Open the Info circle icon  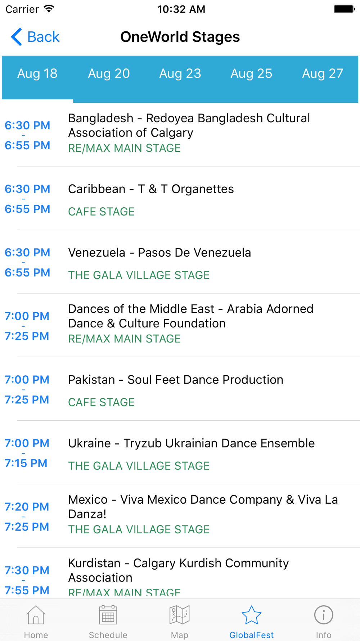[324, 615]
